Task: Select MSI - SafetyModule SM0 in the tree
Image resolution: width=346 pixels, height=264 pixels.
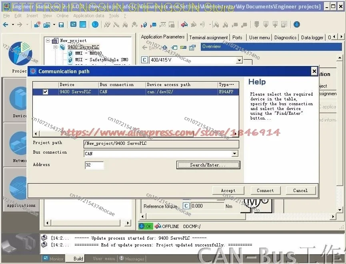Action: tap(102, 60)
